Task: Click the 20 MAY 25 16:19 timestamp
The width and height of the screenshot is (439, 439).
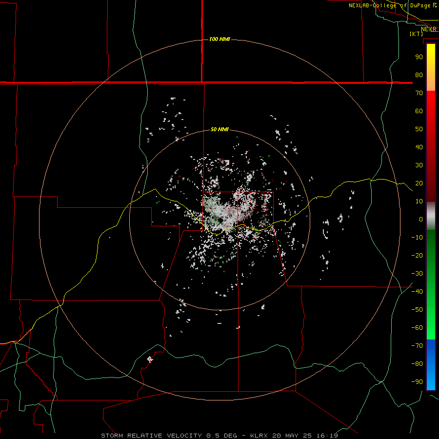Action: click(x=305, y=436)
